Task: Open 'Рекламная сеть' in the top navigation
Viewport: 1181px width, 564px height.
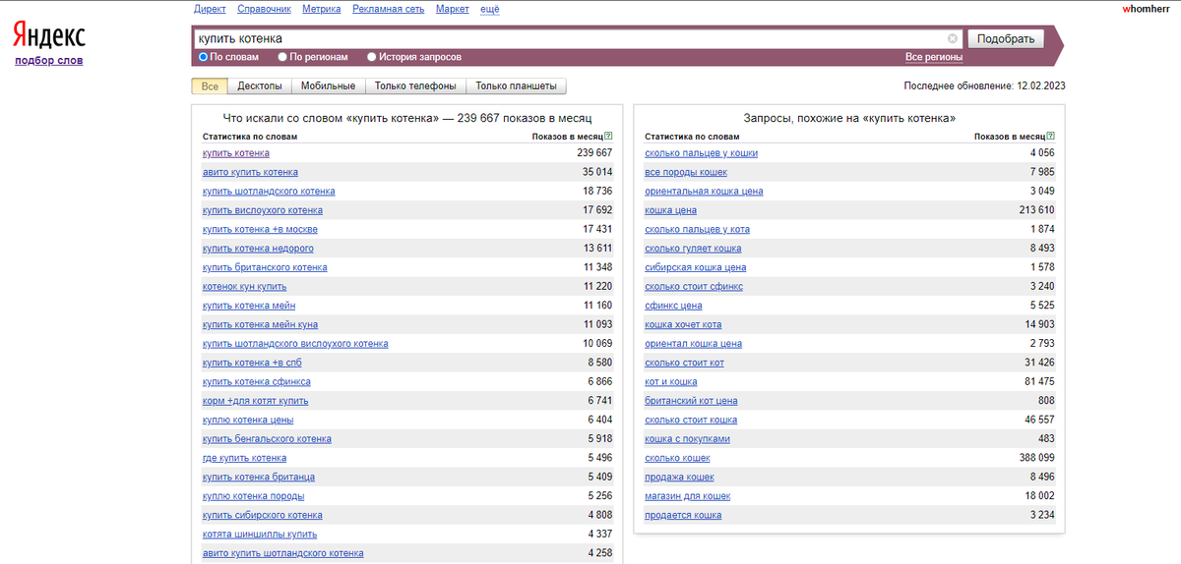Action: [x=388, y=9]
